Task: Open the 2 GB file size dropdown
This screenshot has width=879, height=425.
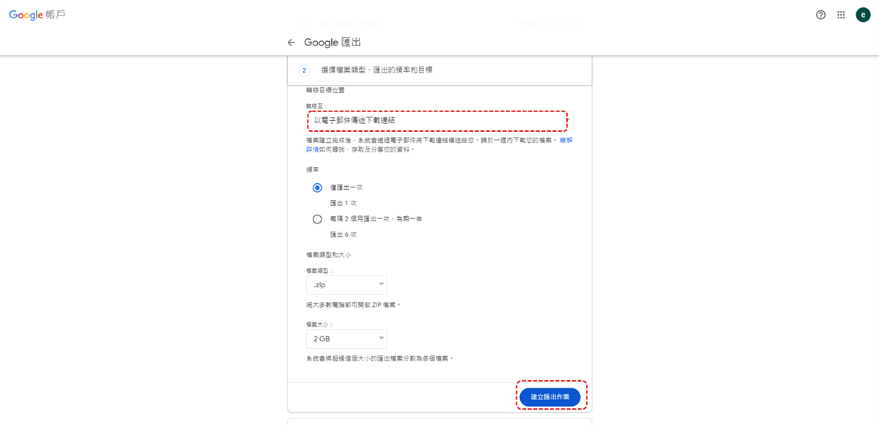Action: 346,339
